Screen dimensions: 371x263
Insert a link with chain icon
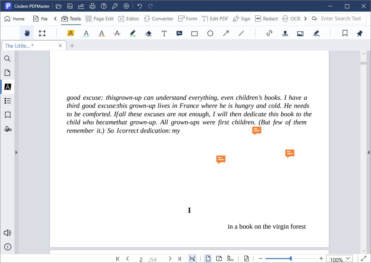[x=269, y=33]
